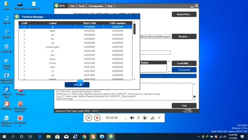
Task: Open the QFIL File menu
Action: coord(72,6)
